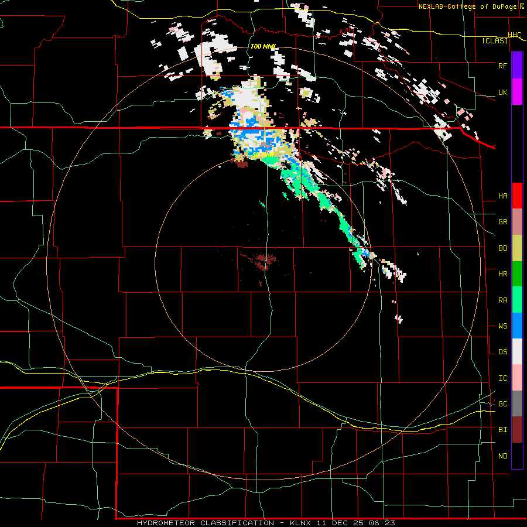Click the HYDROMETEOR CLASSIFICATION title text
The height and width of the screenshot is (527, 527).
coord(206,523)
